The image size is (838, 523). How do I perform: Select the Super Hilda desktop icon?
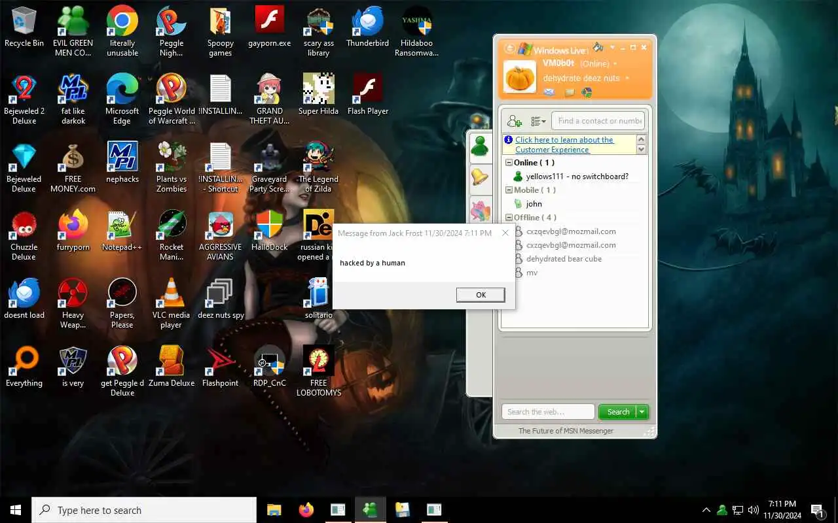tap(319, 95)
